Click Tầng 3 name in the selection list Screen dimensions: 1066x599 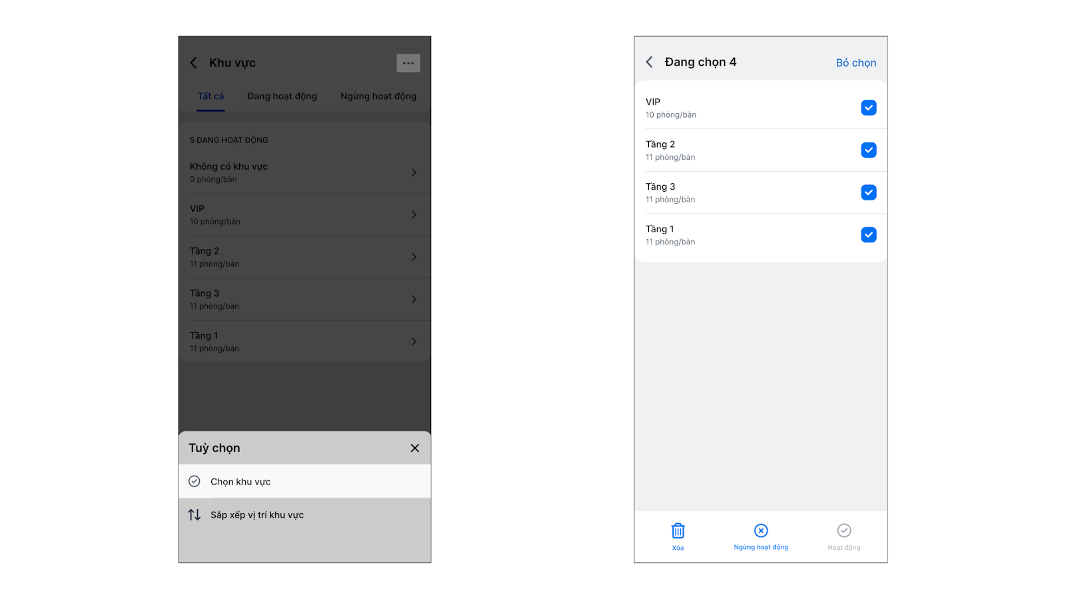click(x=660, y=187)
